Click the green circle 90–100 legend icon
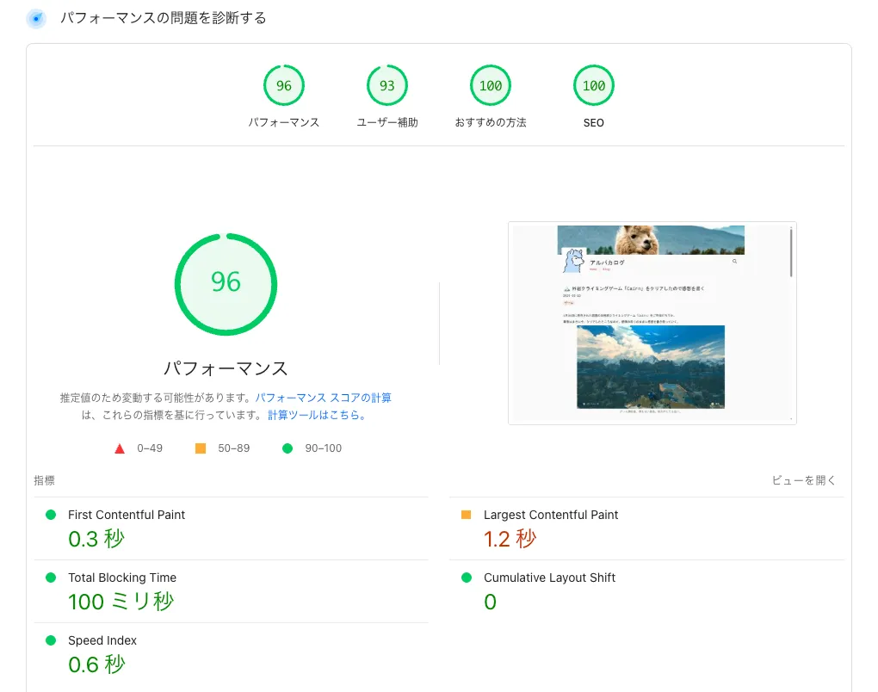Screen dimensions: 878x692 pos(288,448)
